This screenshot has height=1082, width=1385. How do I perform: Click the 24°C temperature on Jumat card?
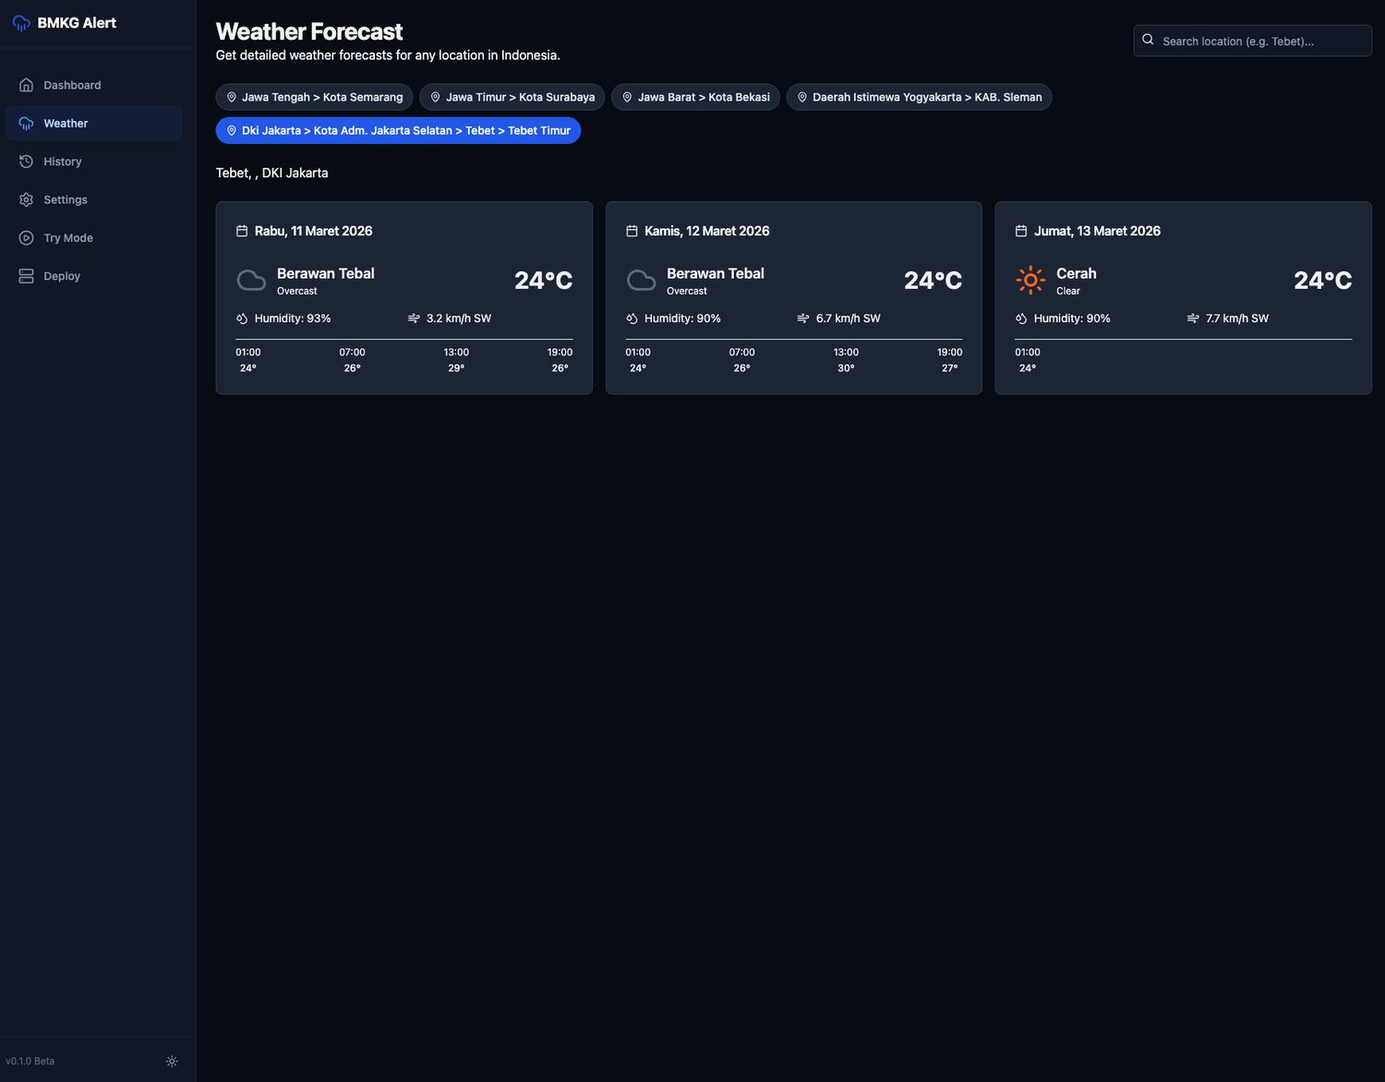pos(1322,280)
